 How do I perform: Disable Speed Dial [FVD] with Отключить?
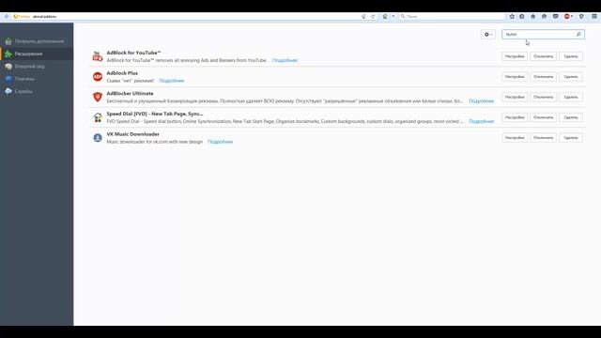pyautogui.click(x=543, y=117)
